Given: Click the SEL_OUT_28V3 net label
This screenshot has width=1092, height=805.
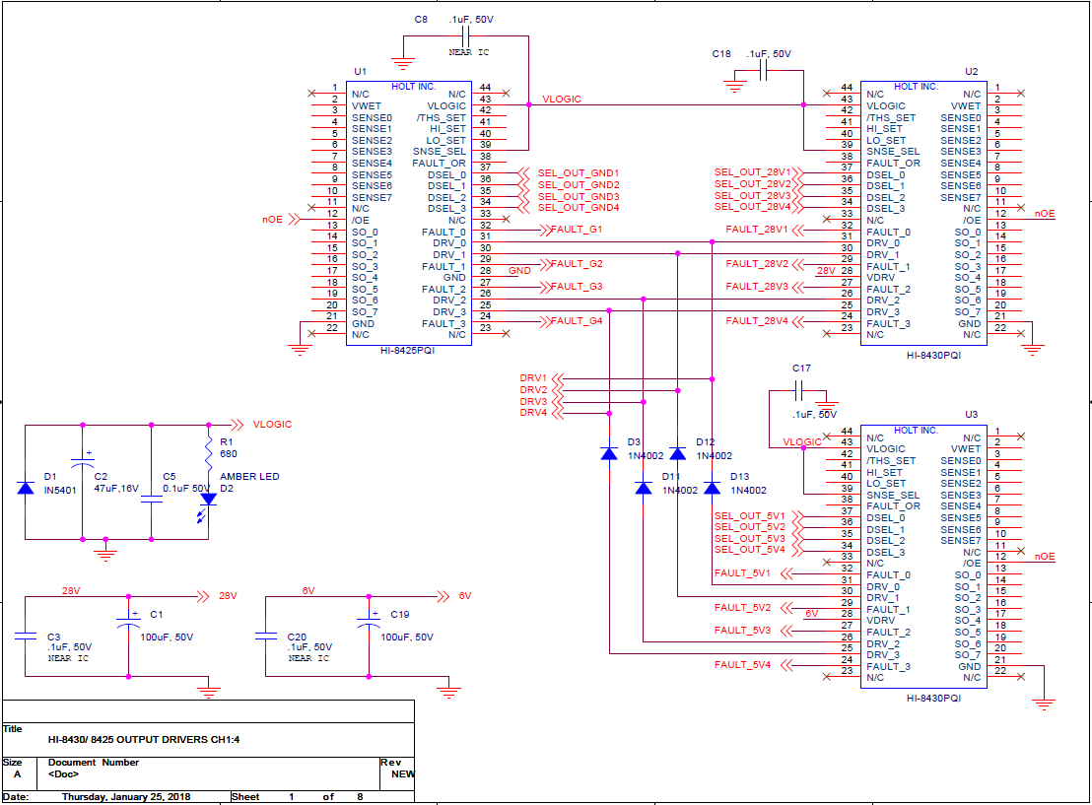Looking at the screenshot, I should (752, 196).
